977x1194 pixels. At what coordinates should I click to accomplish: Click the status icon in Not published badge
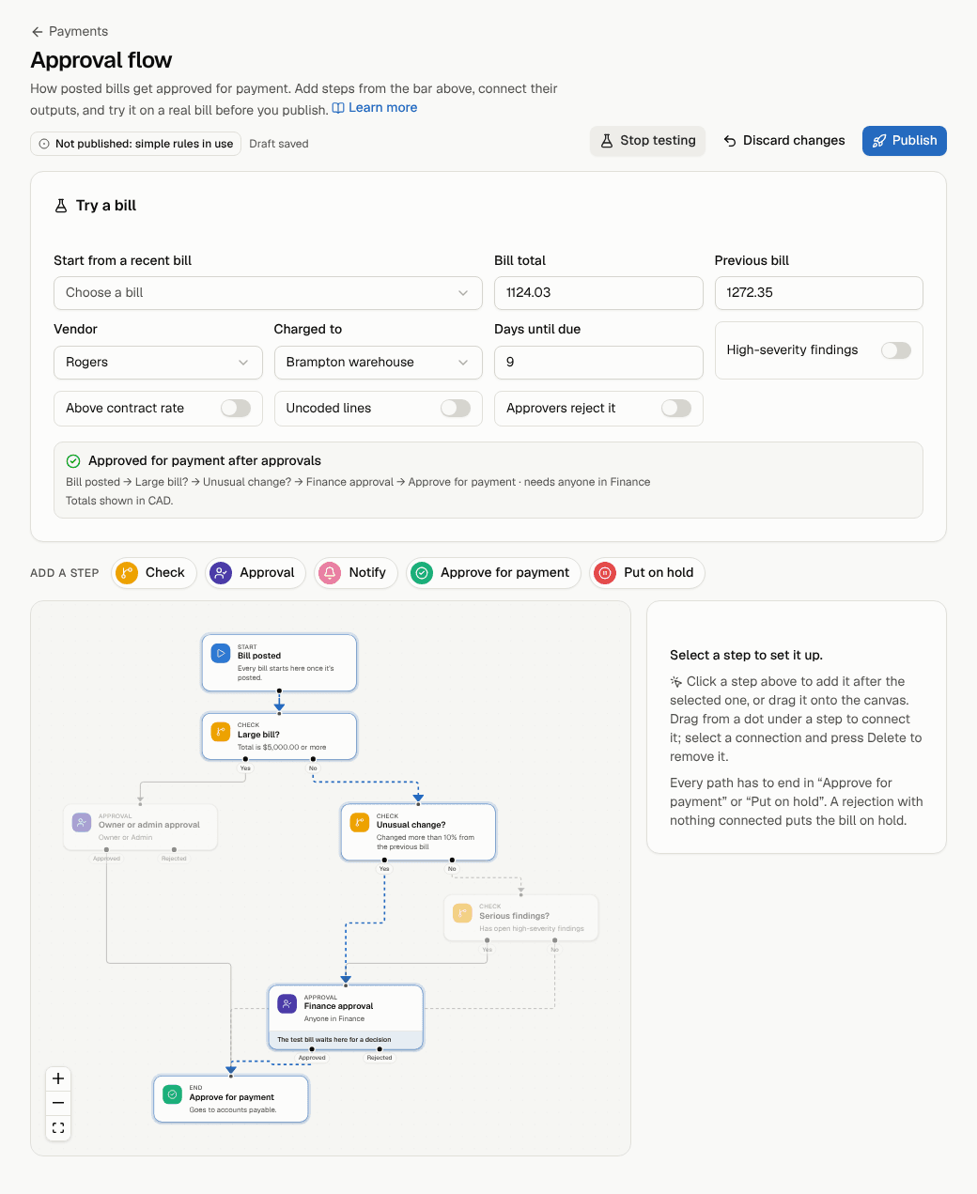[44, 144]
